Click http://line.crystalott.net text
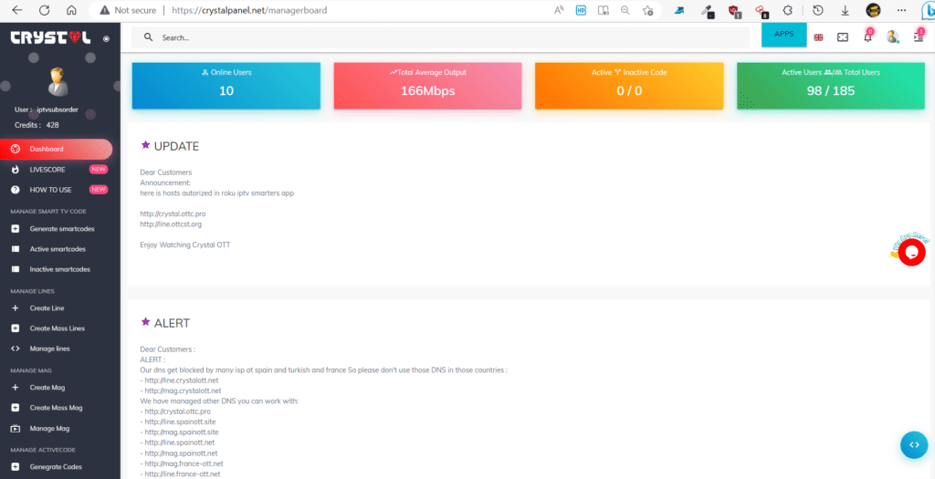The width and height of the screenshot is (935, 479). click(182, 380)
